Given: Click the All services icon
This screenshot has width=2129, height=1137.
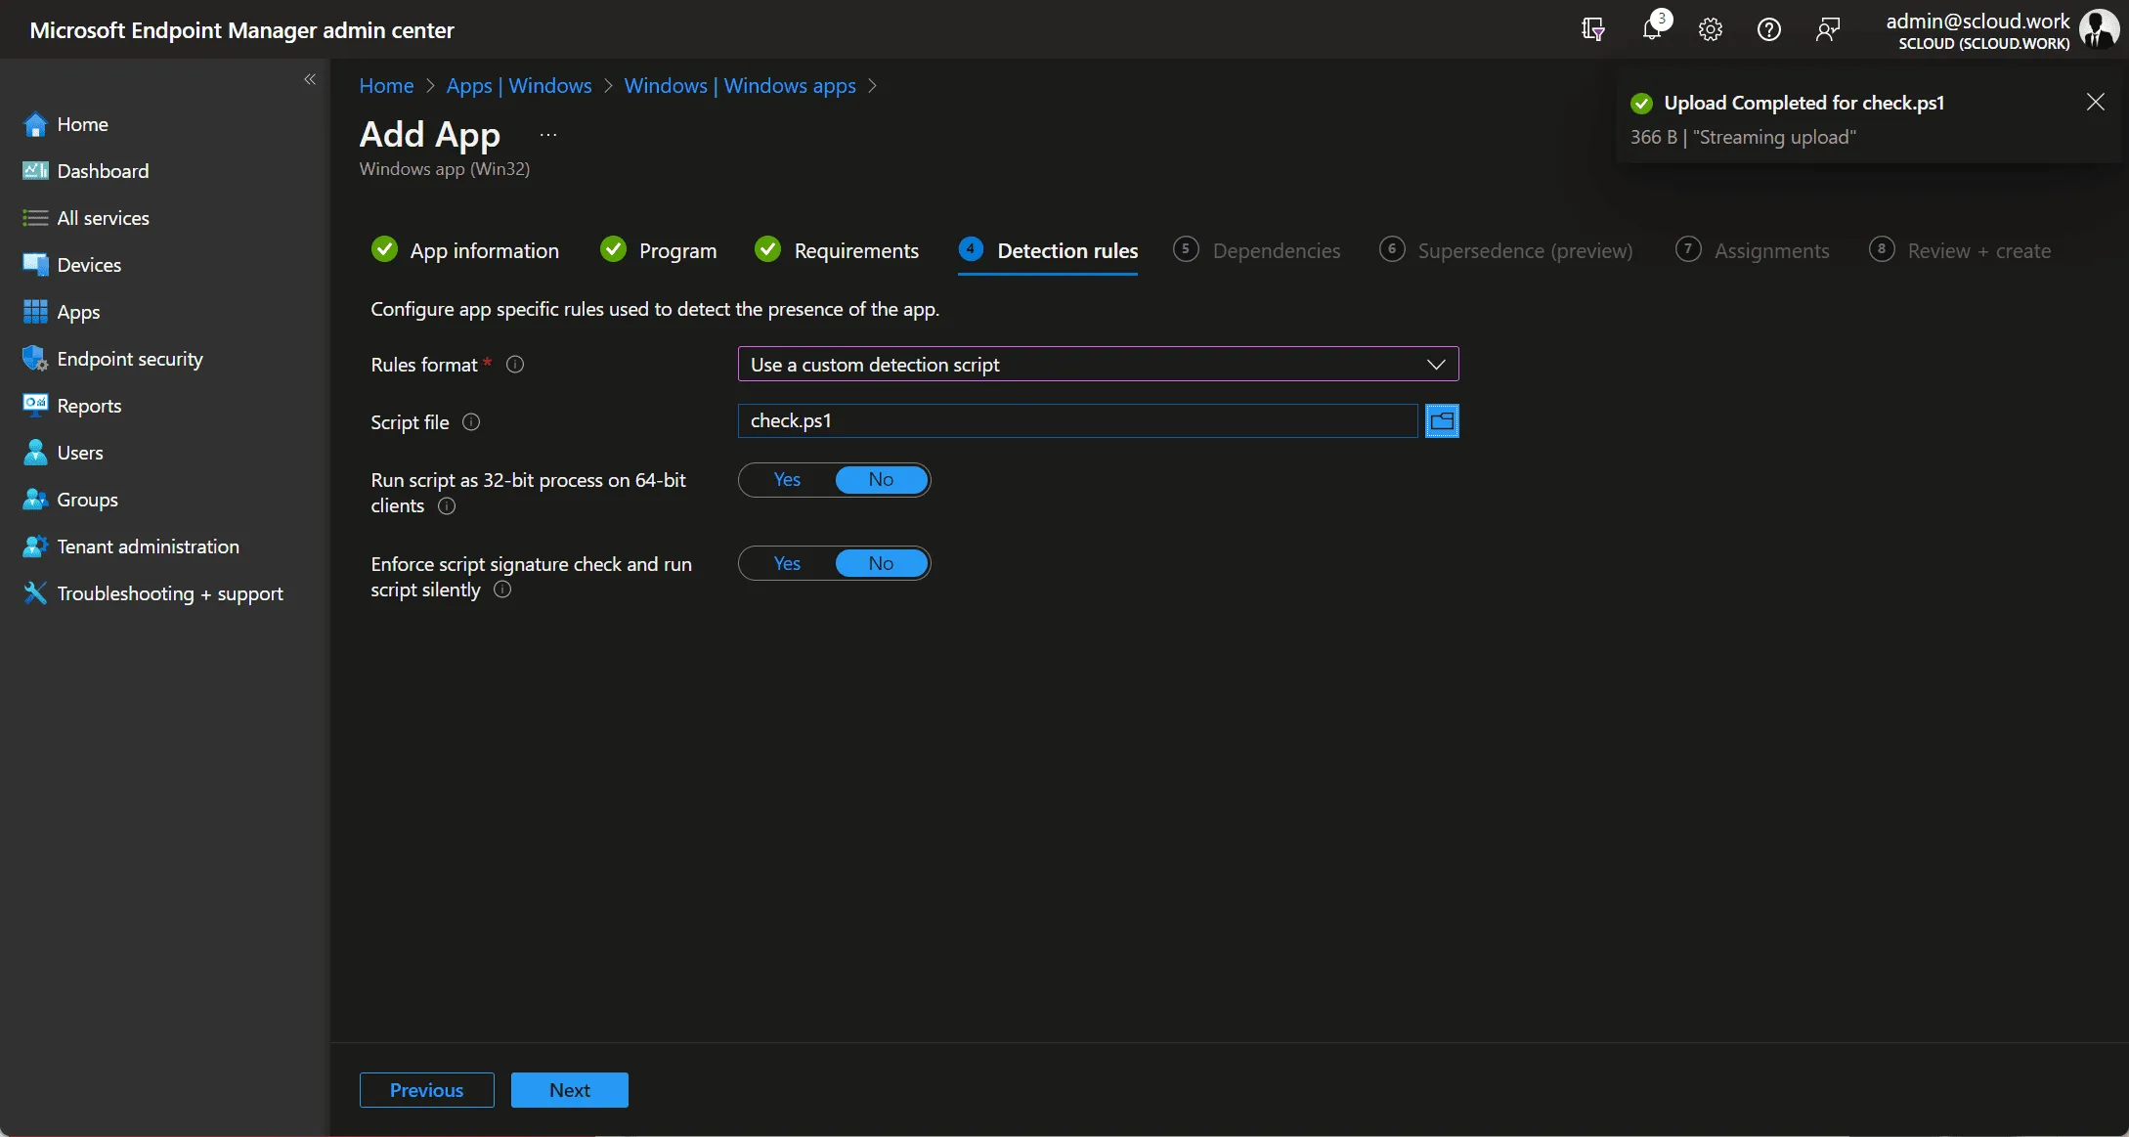Looking at the screenshot, I should coord(35,218).
